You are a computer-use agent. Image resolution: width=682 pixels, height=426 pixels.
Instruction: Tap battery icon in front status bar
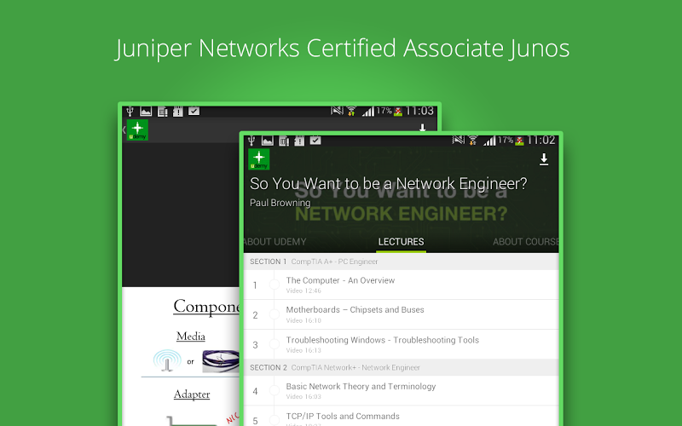[x=519, y=141]
